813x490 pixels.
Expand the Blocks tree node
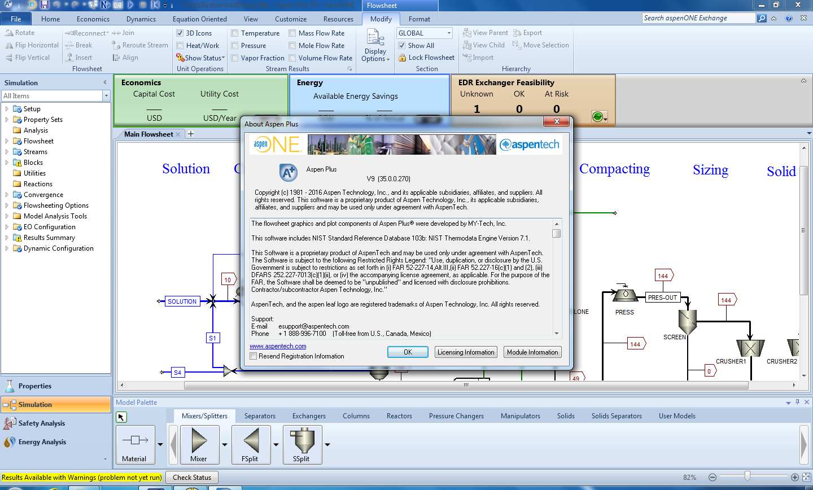pyautogui.click(x=7, y=163)
